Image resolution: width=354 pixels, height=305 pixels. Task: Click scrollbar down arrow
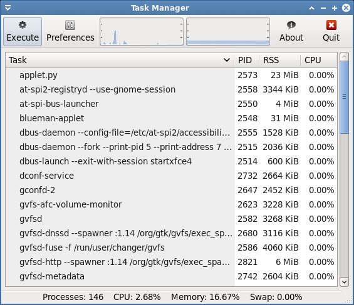pyautogui.click(x=345, y=282)
